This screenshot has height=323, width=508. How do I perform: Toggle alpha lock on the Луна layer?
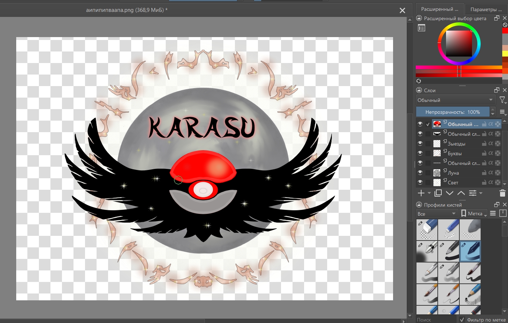(x=498, y=172)
